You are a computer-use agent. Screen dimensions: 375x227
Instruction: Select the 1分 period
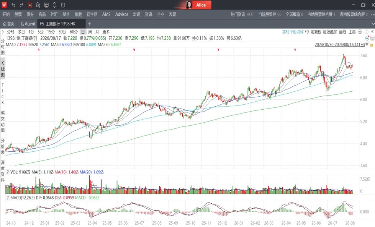(31, 32)
